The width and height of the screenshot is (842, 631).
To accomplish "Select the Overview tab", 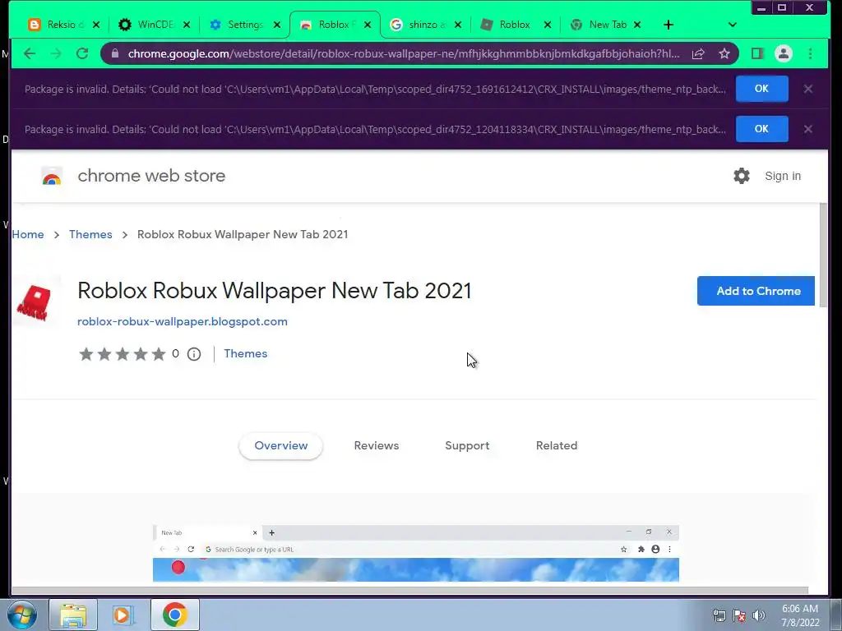I will point(281,446).
